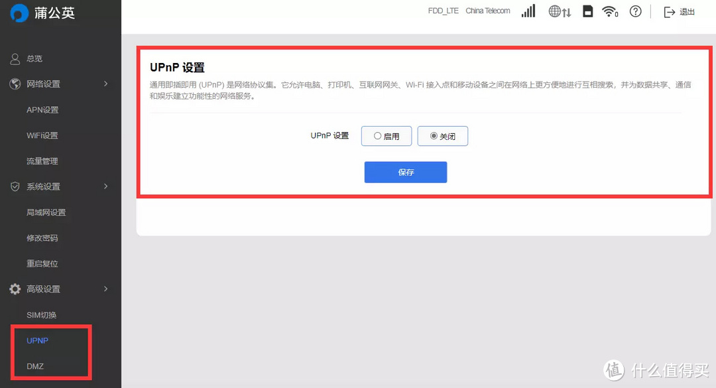Switch to WiFi设置
716x388 pixels.
[x=40, y=135]
